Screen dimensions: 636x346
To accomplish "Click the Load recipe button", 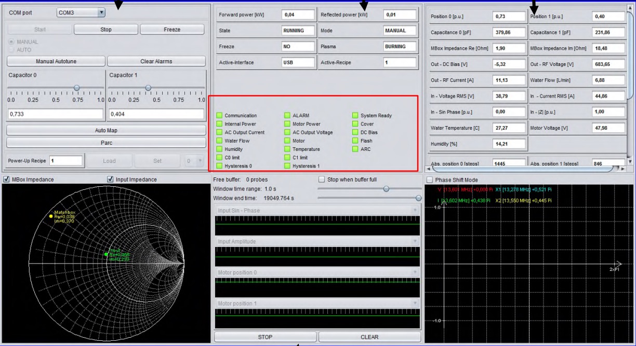I will click(x=109, y=161).
